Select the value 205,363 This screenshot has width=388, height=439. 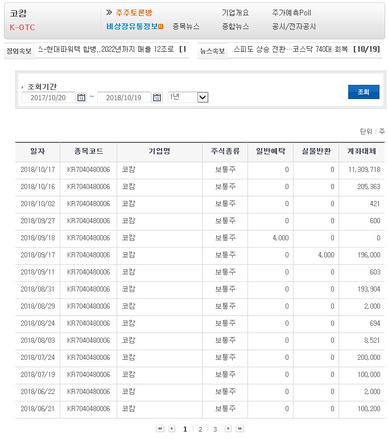click(x=369, y=186)
